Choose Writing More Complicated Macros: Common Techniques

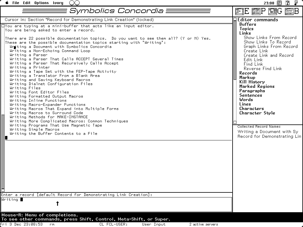click(69, 121)
